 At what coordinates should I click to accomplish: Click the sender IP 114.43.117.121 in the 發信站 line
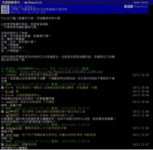(x=69, y=69)
